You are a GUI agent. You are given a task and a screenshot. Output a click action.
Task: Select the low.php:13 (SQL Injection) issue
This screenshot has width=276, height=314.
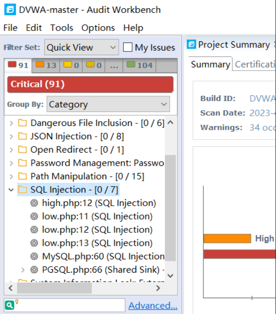(x=97, y=243)
